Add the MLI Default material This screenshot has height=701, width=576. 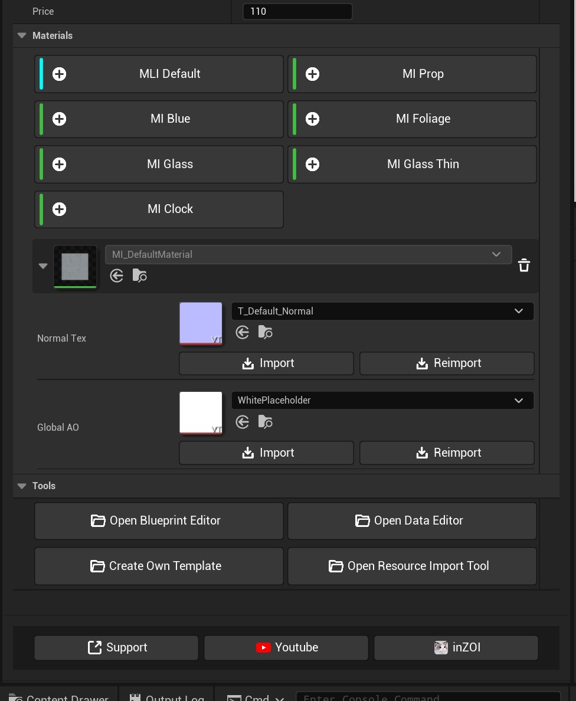(159, 74)
